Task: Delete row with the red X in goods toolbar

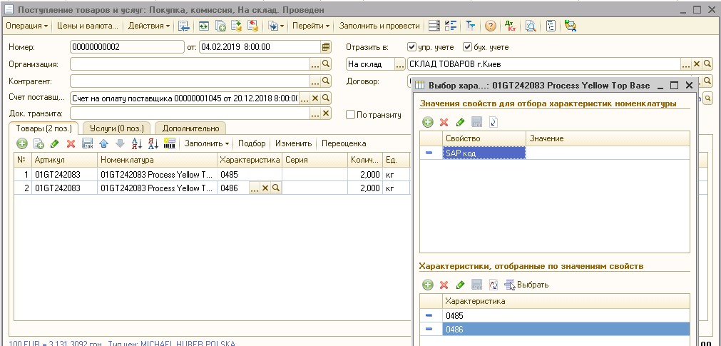Action: click(x=71, y=143)
